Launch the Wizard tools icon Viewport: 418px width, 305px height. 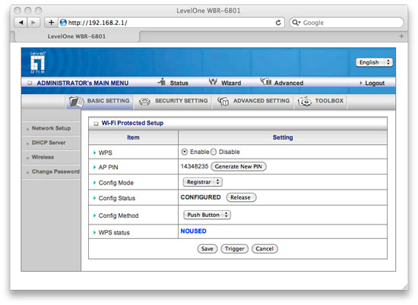213,81
